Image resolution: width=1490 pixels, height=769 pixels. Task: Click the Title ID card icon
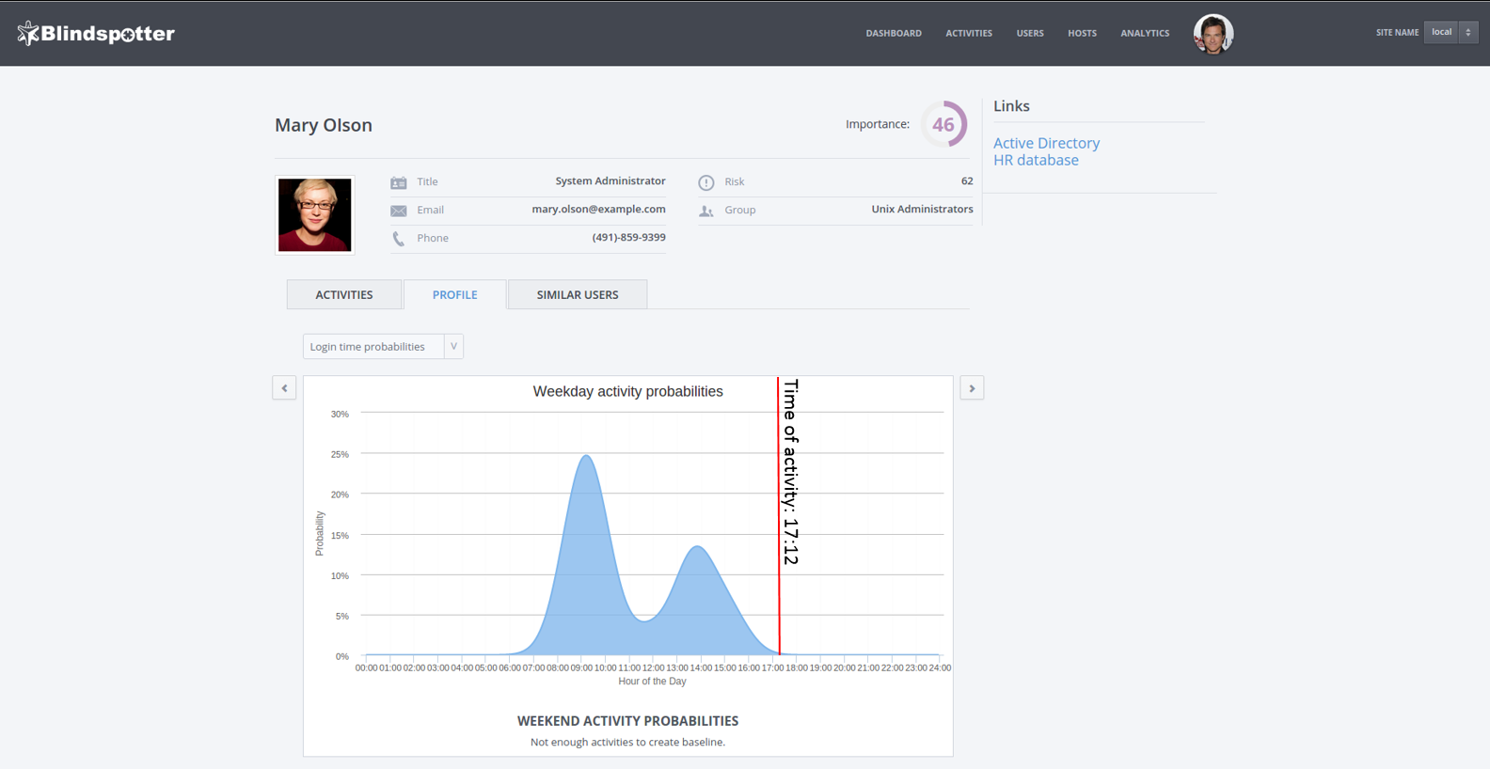[399, 182]
